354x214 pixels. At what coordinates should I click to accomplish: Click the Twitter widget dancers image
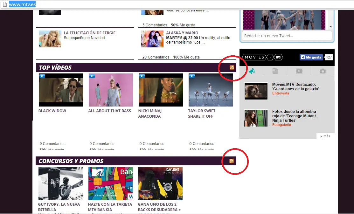coord(284,20)
